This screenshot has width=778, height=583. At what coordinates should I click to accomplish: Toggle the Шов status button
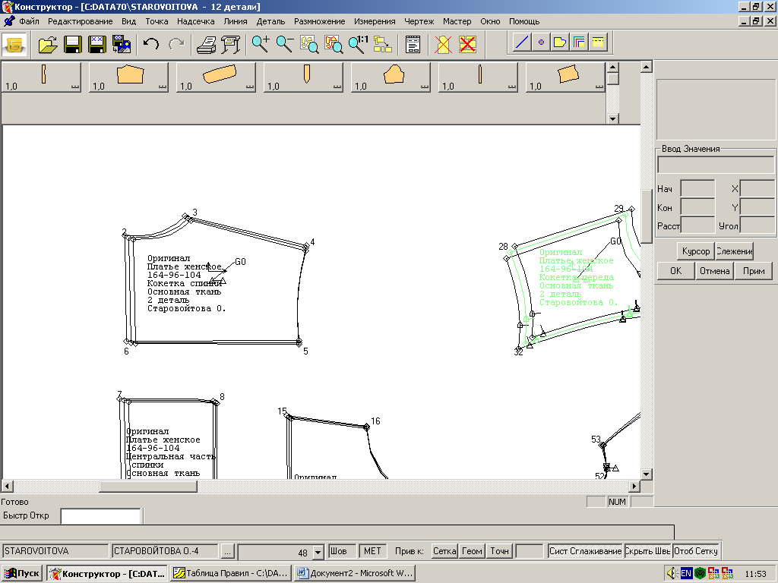(x=343, y=551)
